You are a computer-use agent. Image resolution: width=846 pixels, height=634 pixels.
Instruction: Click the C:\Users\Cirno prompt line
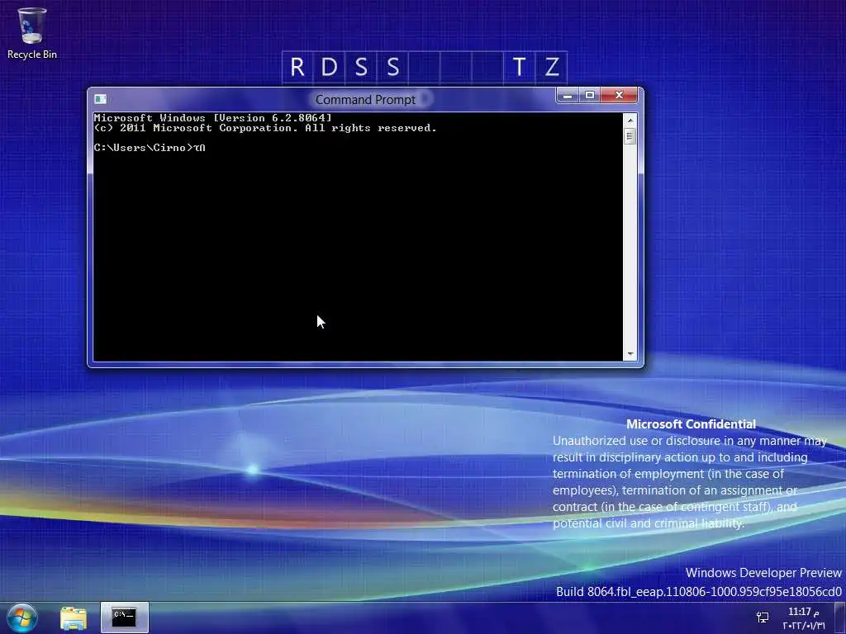pos(150,148)
